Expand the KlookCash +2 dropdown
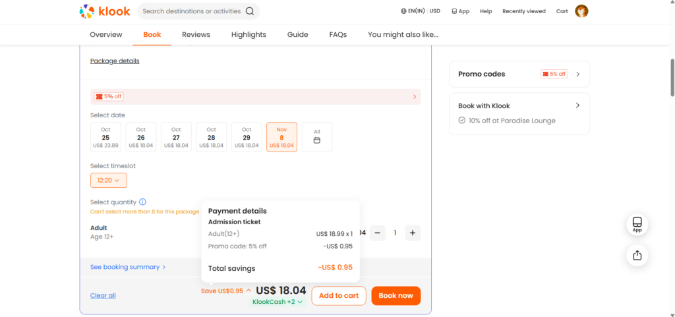 click(x=278, y=302)
